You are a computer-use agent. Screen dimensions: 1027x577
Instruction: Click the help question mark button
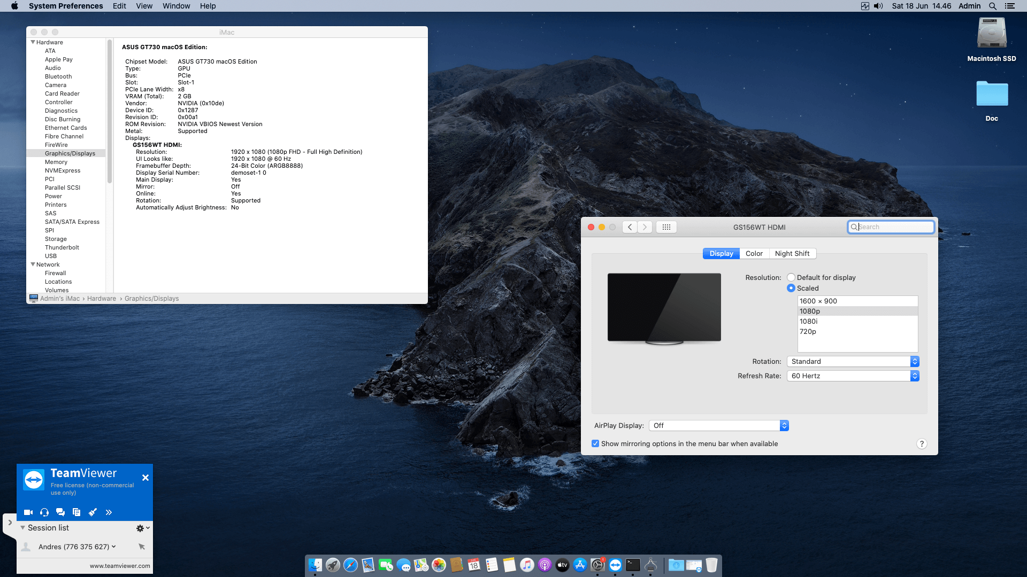[x=922, y=443]
